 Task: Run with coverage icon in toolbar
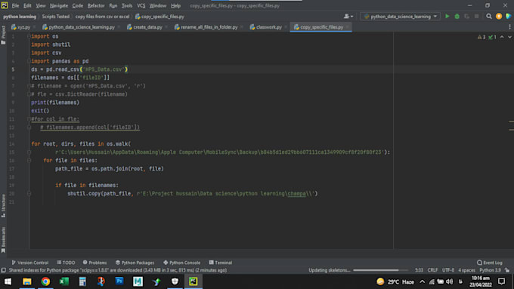(x=467, y=17)
